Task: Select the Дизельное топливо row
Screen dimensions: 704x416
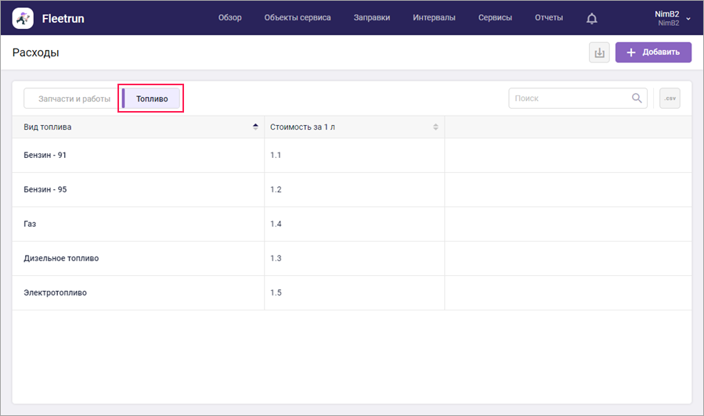Action: pyautogui.click(x=61, y=258)
